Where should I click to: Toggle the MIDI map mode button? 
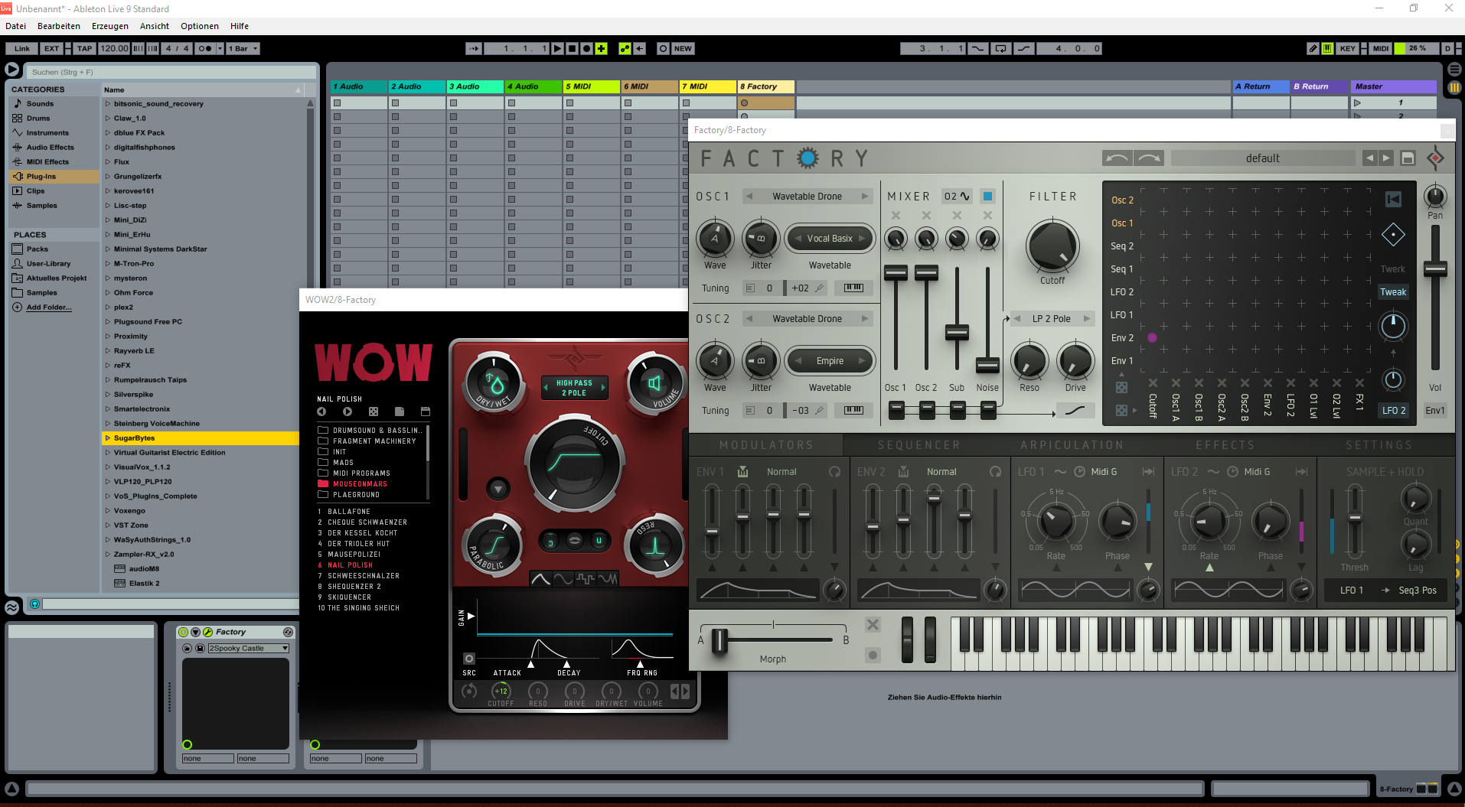(x=1381, y=48)
